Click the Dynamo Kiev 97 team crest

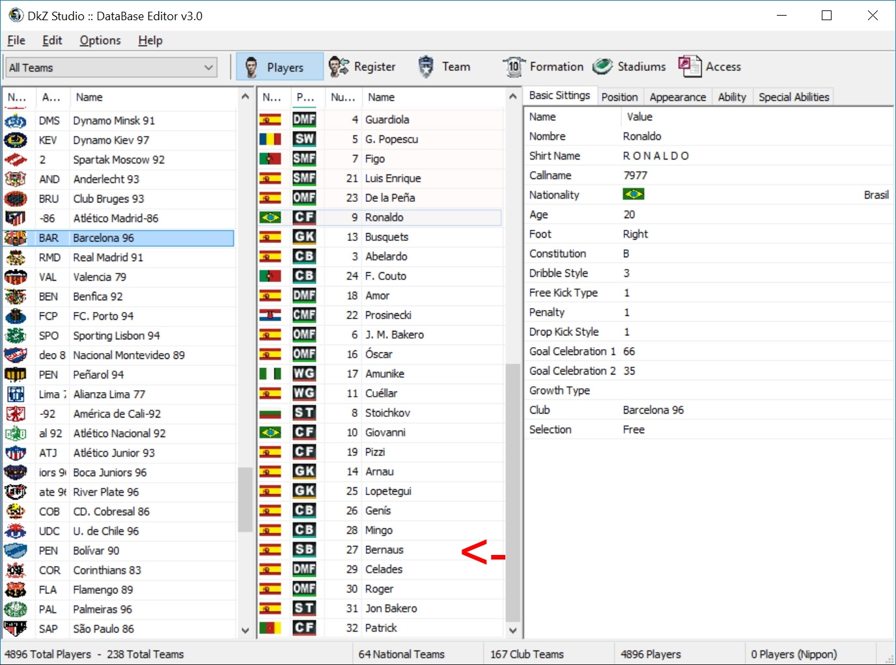pyautogui.click(x=16, y=140)
